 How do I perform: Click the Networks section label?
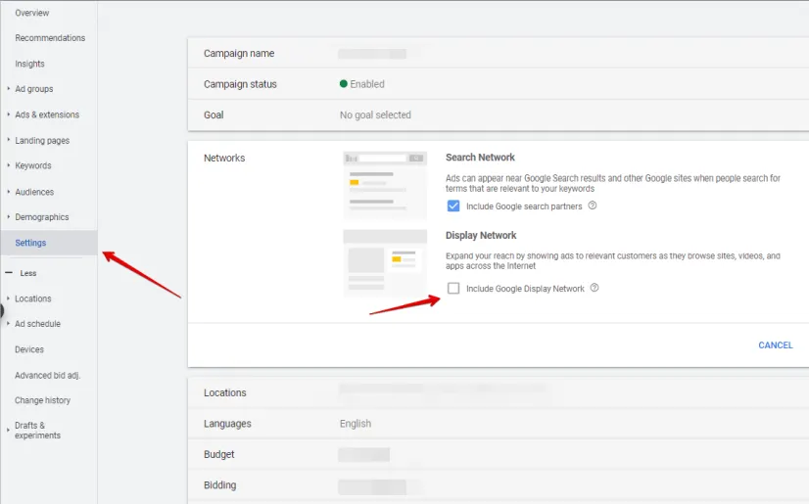pyautogui.click(x=224, y=158)
